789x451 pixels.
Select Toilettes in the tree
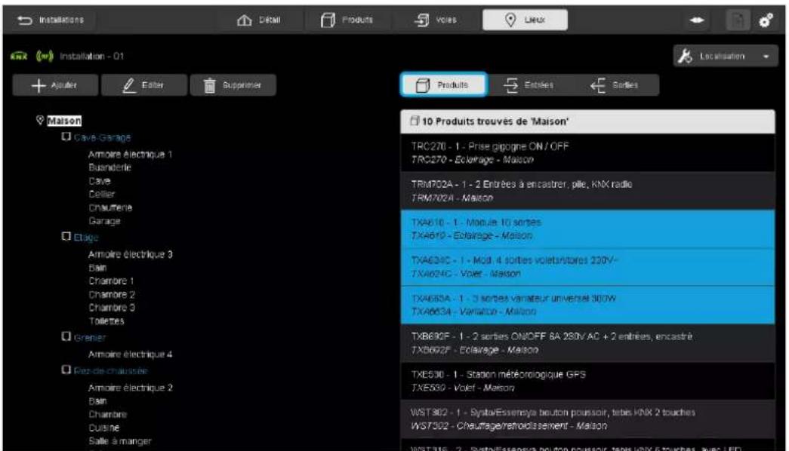coord(106,321)
